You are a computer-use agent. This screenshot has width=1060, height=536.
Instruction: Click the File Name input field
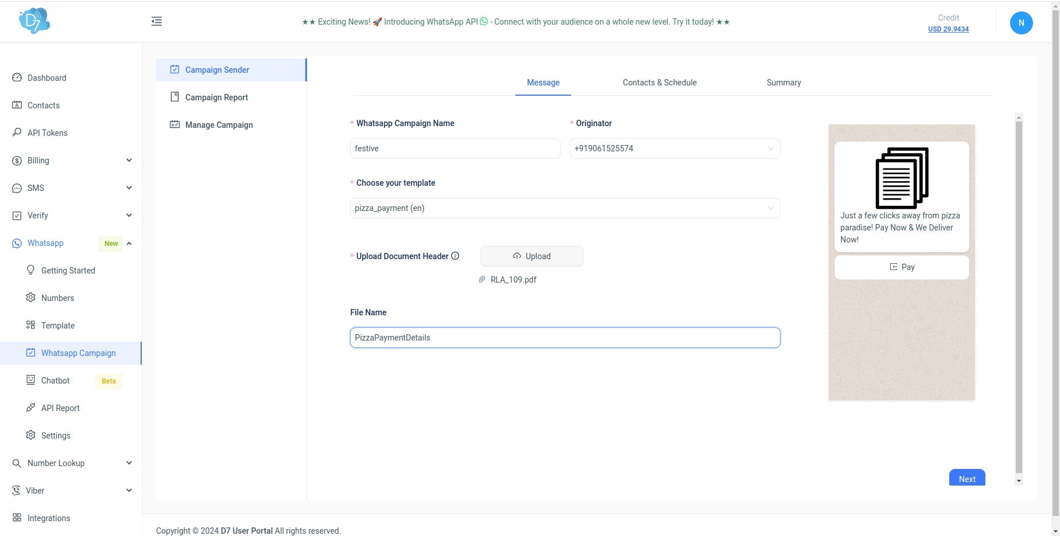point(565,338)
